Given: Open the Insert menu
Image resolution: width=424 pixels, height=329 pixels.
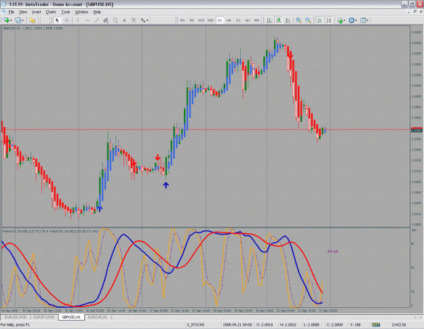Looking at the screenshot, I should (x=37, y=12).
